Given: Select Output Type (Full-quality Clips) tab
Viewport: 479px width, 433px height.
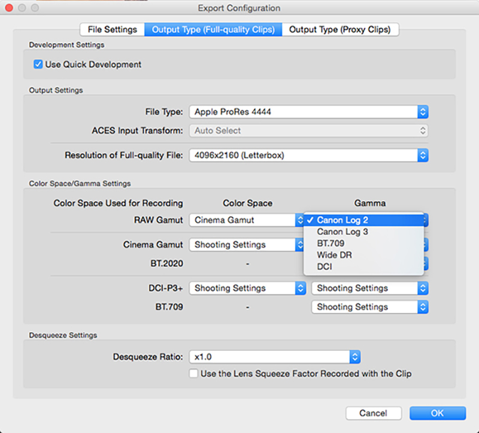Looking at the screenshot, I should tap(213, 29).
